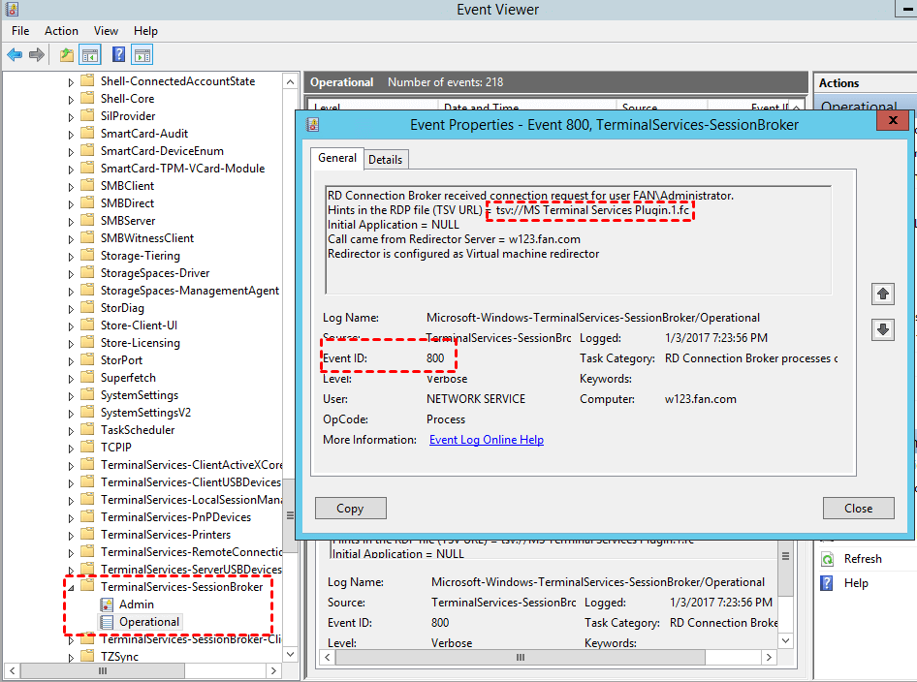Viewport: 917px width, 682px height.
Task: Expand the TerminalServices-Printers node
Action: point(71,535)
